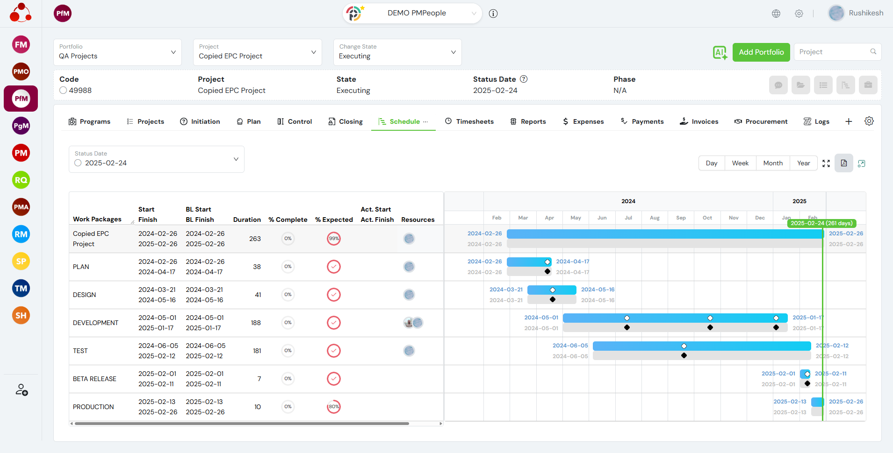The width and height of the screenshot is (893, 453).
Task: Export schedule as PDF icon
Action: click(843, 163)
